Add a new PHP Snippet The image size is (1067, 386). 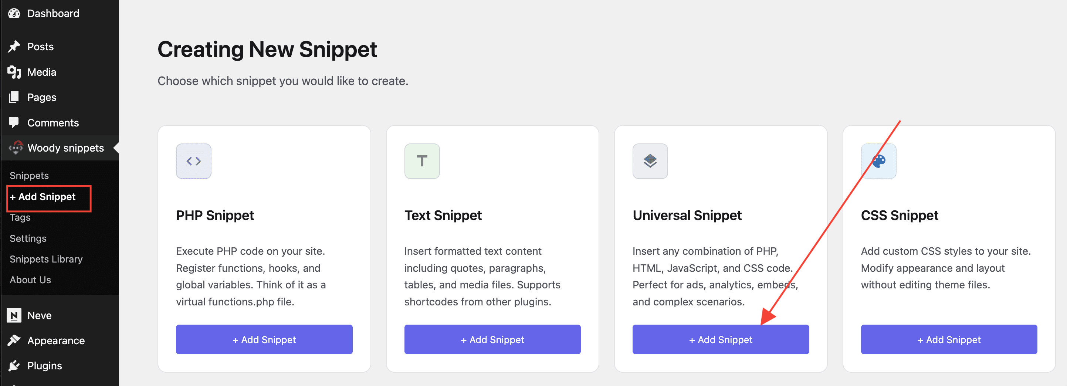click(x=264, y=340)
